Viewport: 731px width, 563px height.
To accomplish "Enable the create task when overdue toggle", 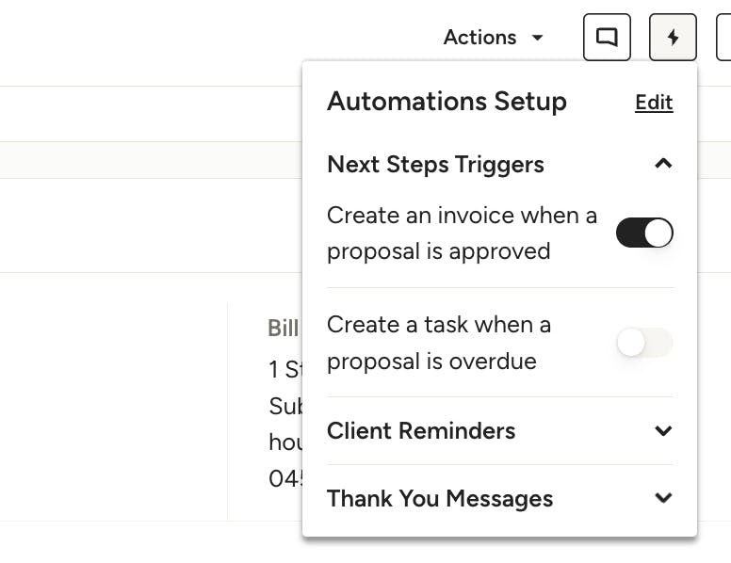I will [x=644, y=342].
